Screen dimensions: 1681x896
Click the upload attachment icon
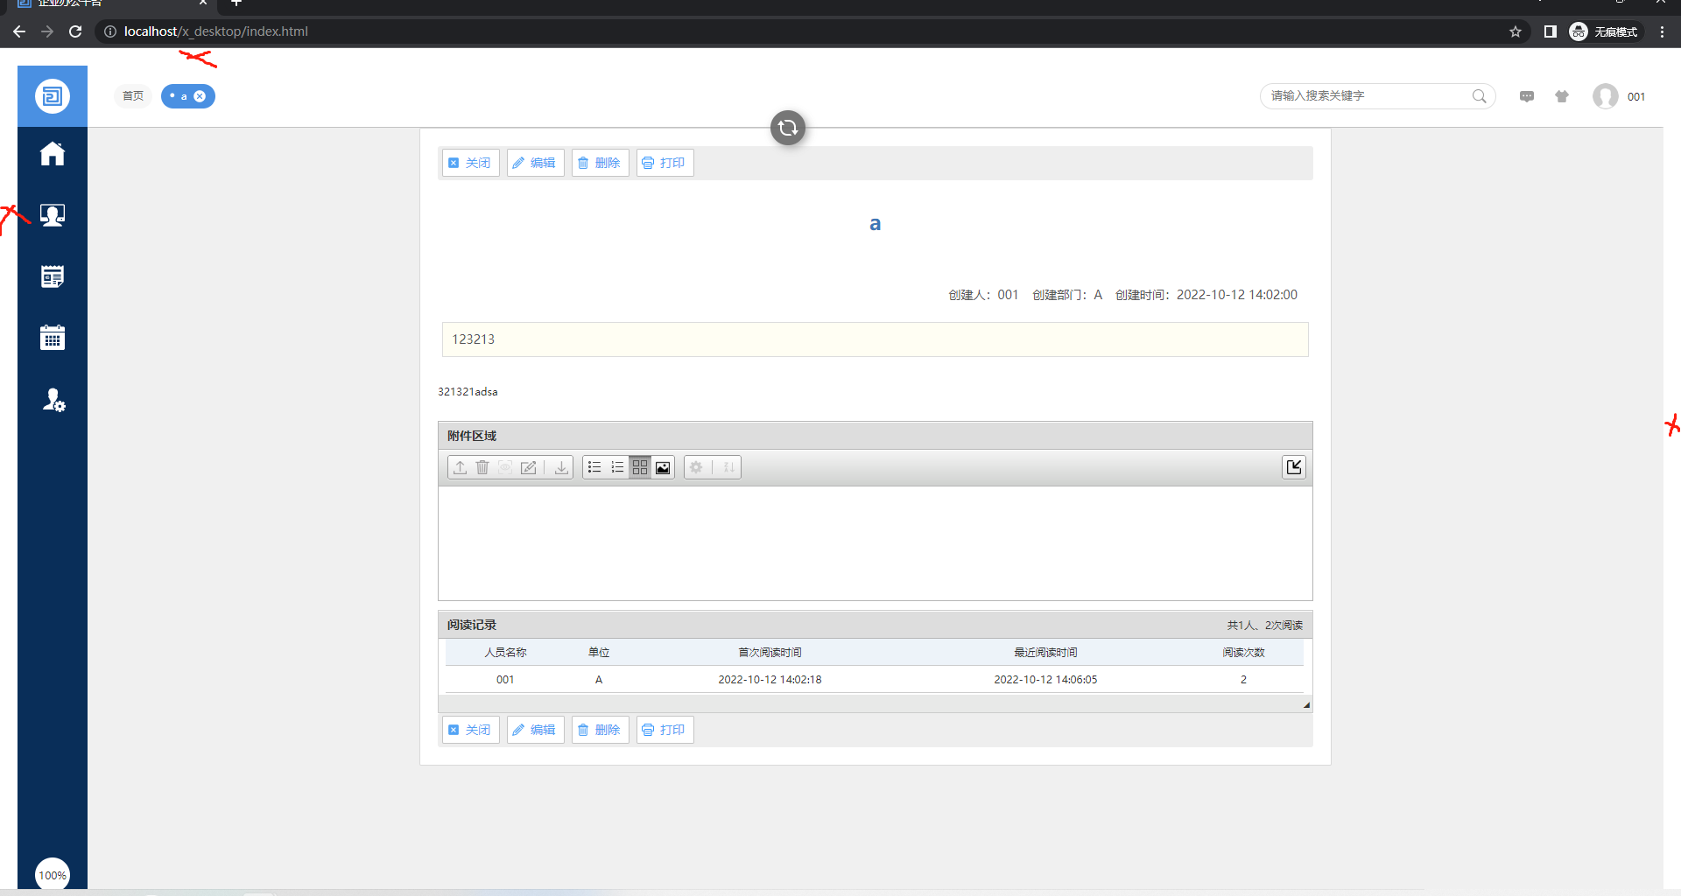click(x=460, y=467)
